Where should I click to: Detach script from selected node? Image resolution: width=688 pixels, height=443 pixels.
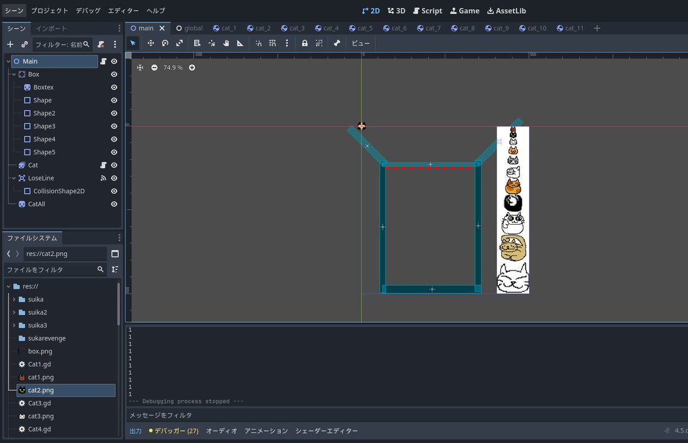click(x=101, y=44)
